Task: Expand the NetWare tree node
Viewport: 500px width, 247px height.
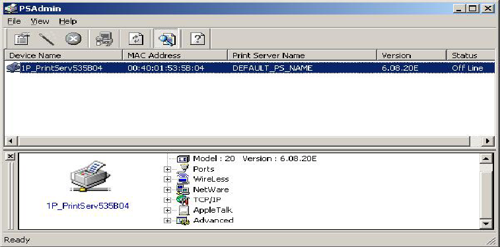Action: click(x=167, y=190)
